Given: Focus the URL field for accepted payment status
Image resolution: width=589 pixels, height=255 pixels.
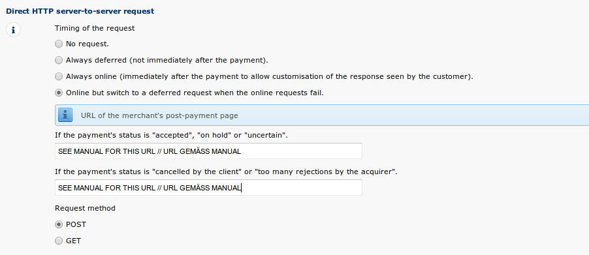Looking at the screenshot, I should [x=208, y=151].
